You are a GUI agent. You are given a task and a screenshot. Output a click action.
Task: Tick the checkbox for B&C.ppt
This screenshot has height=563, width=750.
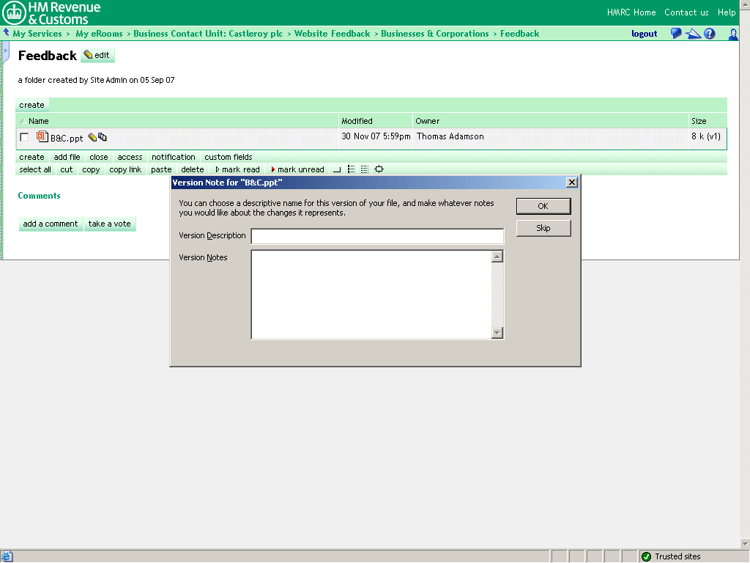point(24,137)
